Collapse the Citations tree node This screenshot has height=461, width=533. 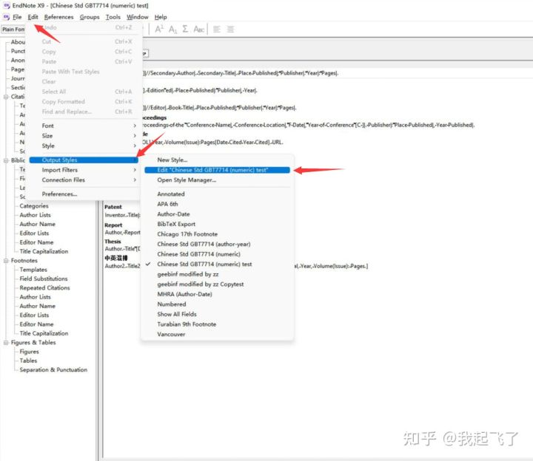pyautogui.click(x=6, y=97)
